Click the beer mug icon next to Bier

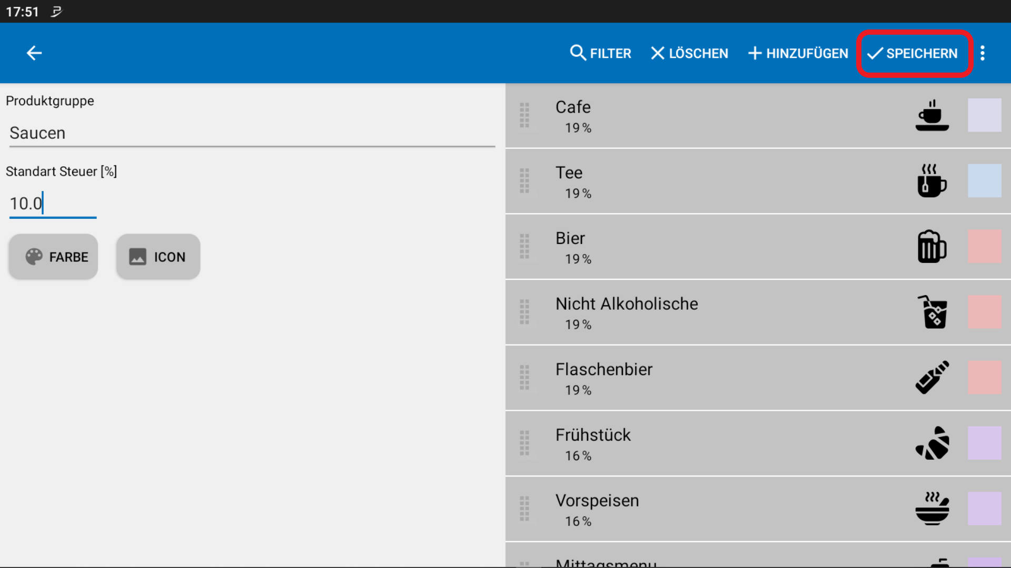click(932, 246)
